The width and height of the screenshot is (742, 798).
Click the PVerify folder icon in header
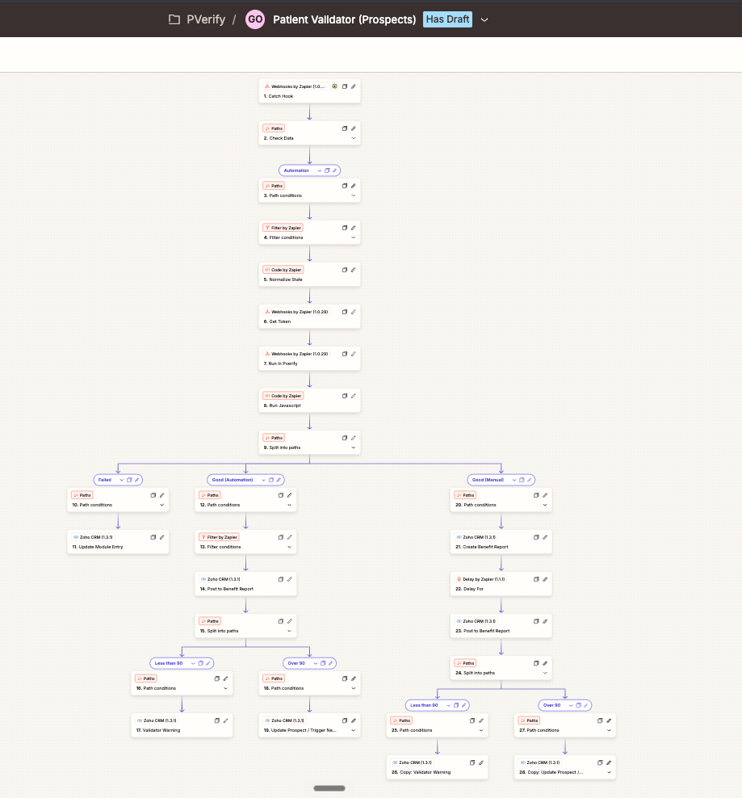174,19
